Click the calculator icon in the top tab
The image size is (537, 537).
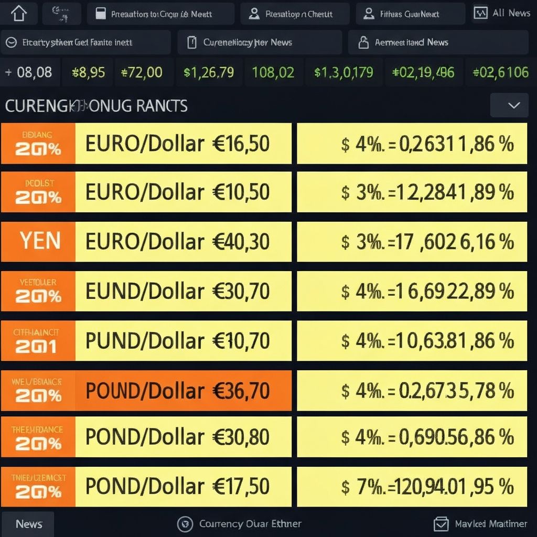(x=101, y=14)
